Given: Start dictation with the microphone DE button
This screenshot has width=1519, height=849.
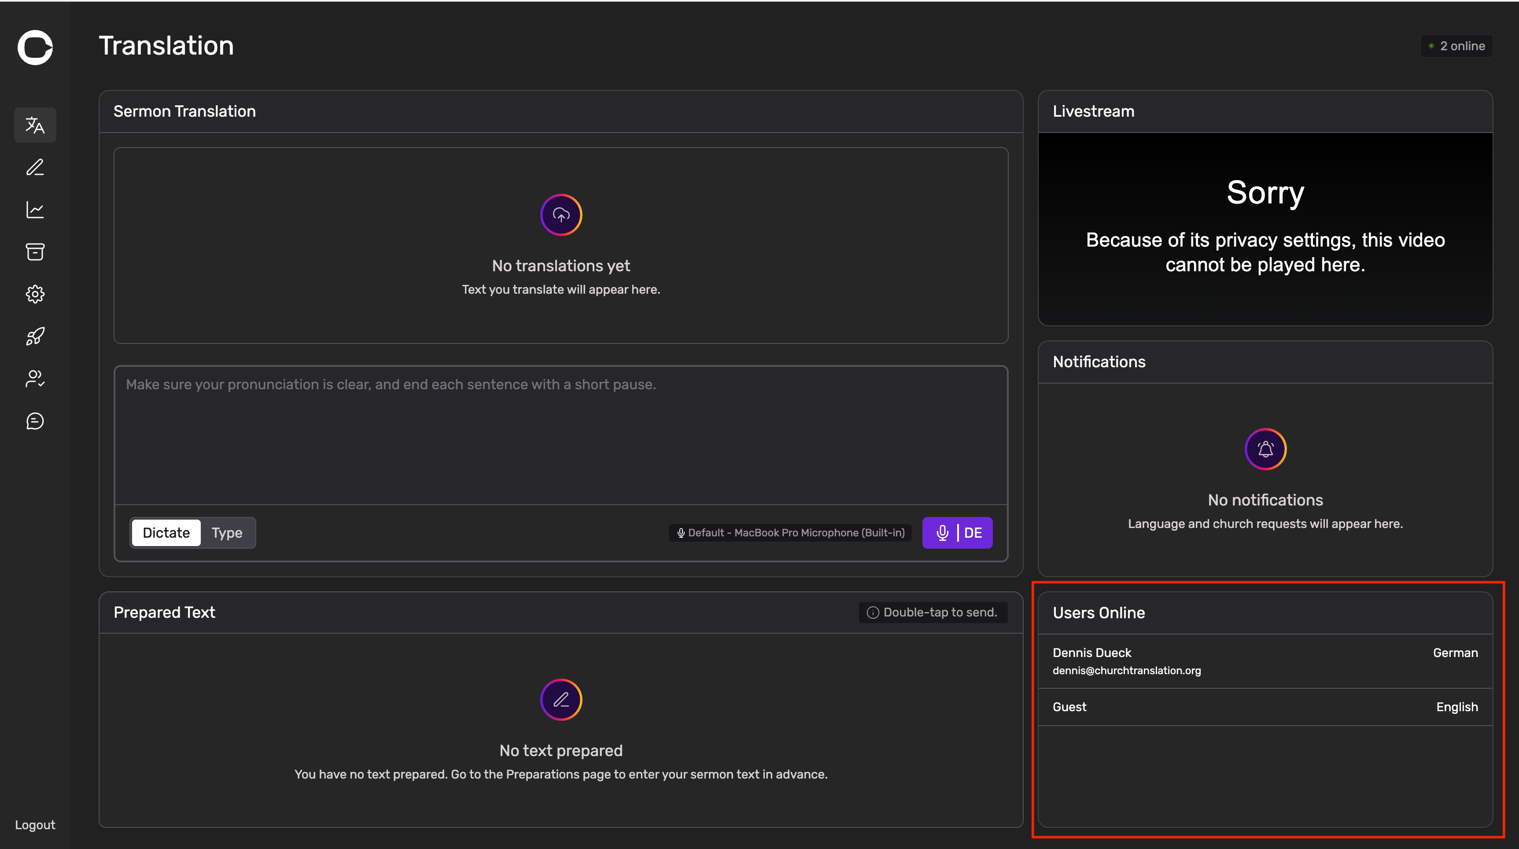Looking at the screenshot, I should click(957, 533).
